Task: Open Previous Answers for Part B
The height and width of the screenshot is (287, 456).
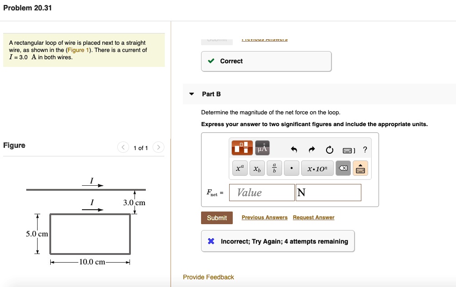Action: coord(264,217)
